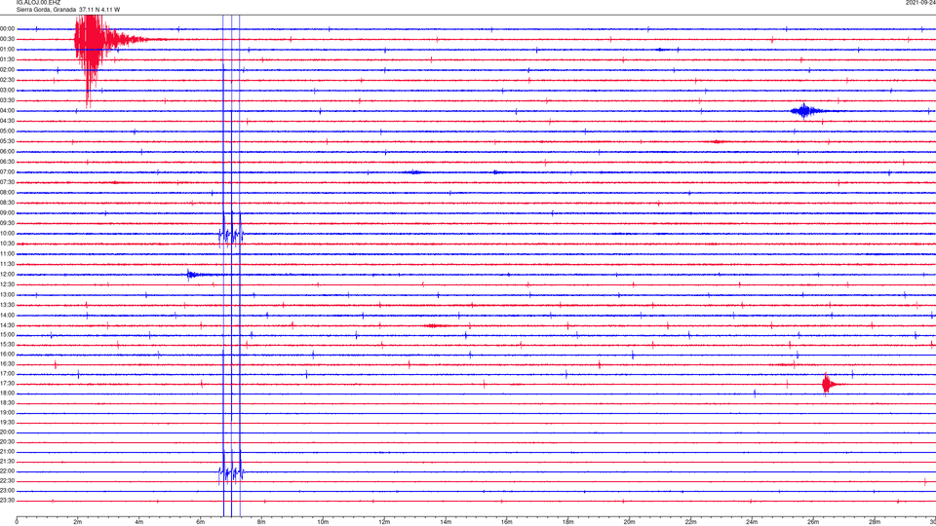Select the 18:00 time label

8,394
